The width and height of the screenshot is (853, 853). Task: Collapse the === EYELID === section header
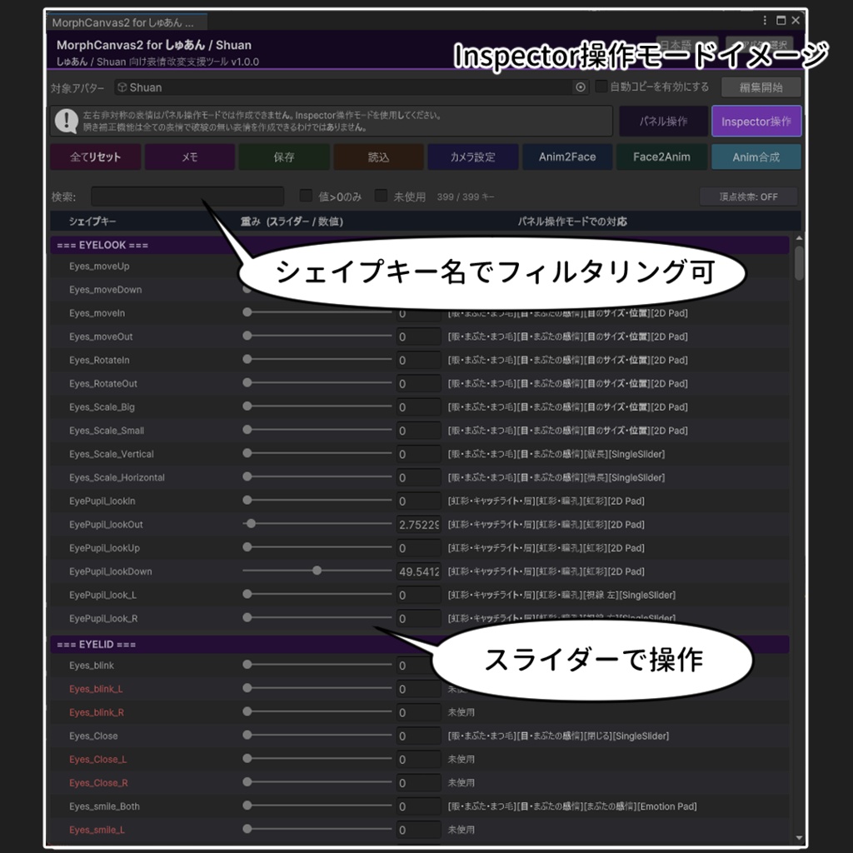click(x=419, y=645)
